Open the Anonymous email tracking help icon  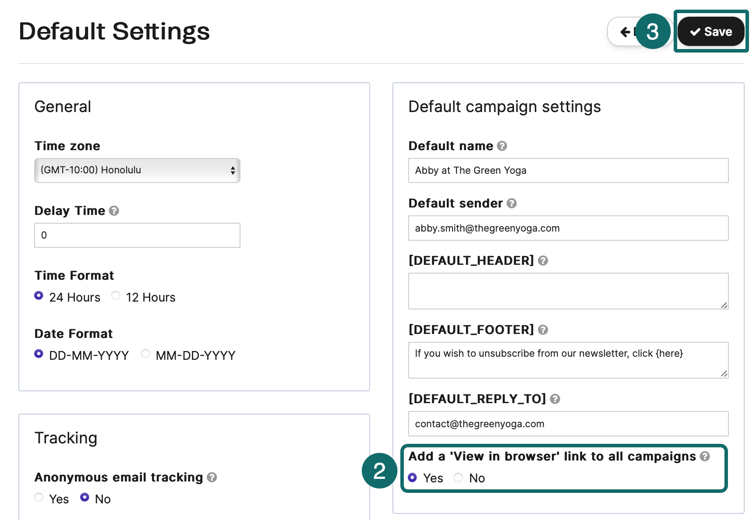pos(212,478)
